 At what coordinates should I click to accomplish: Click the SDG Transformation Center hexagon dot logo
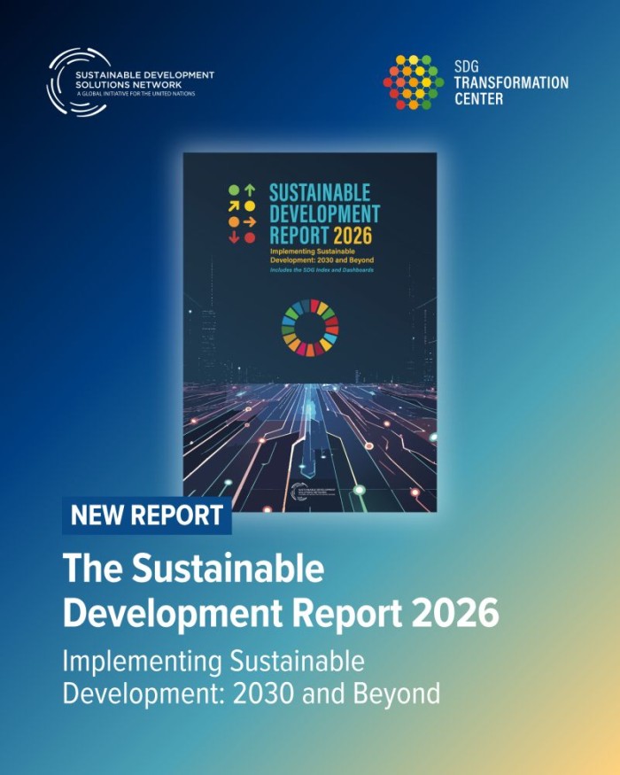tap(414, 82)
